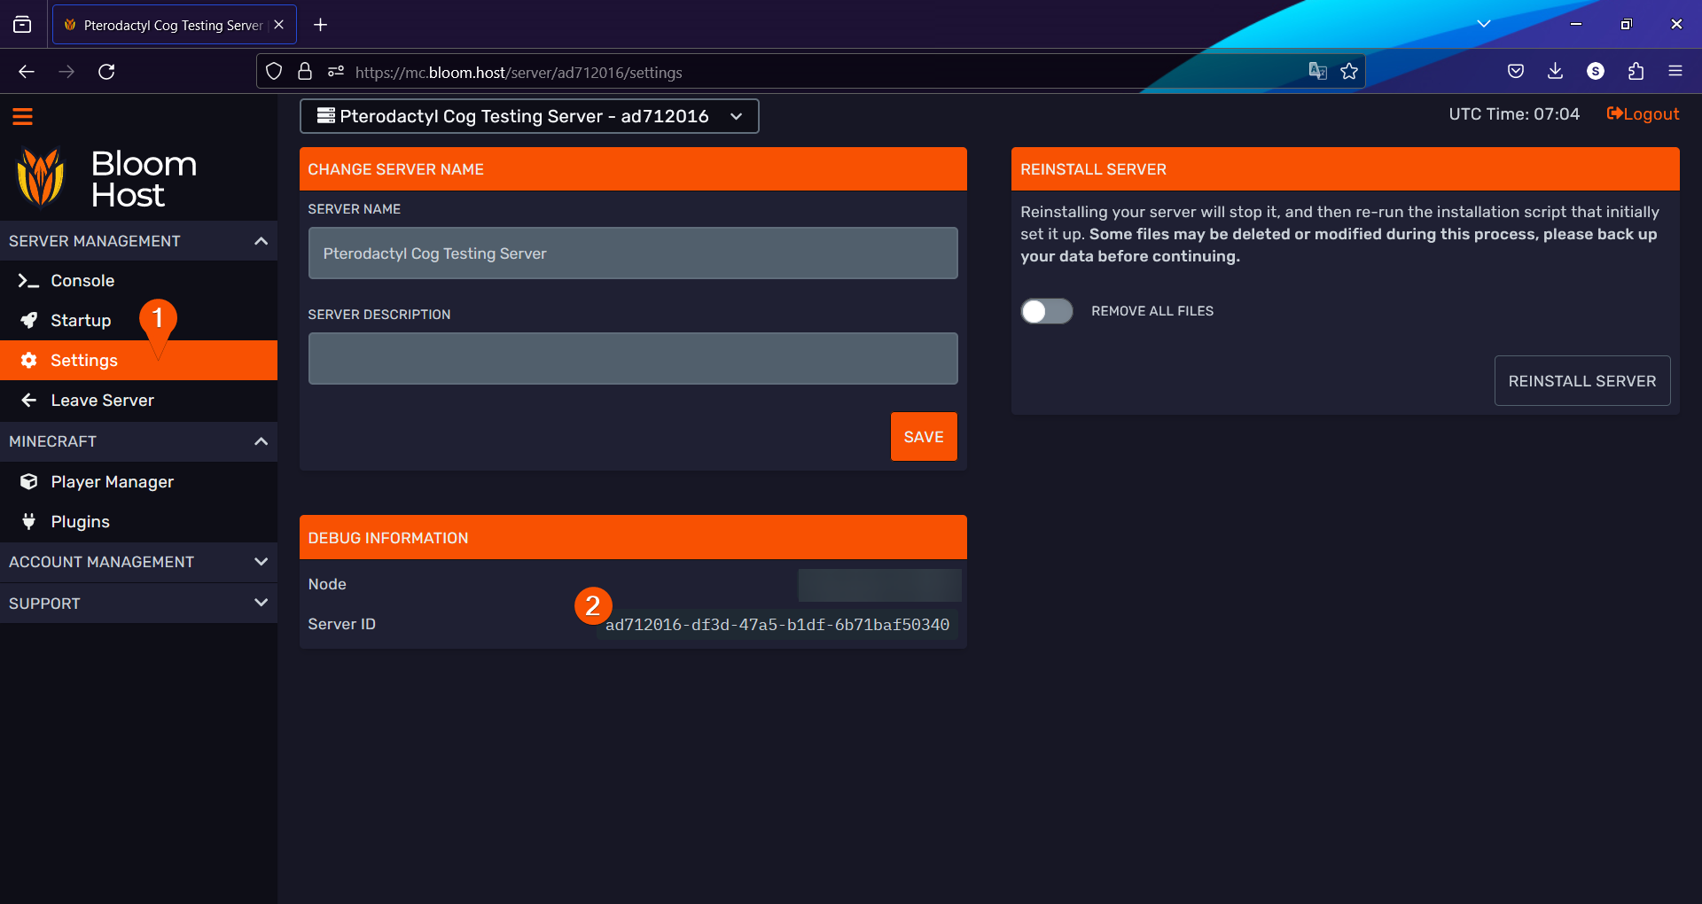
Task: Click the Server Name input field
Action: tap(633, 253)
